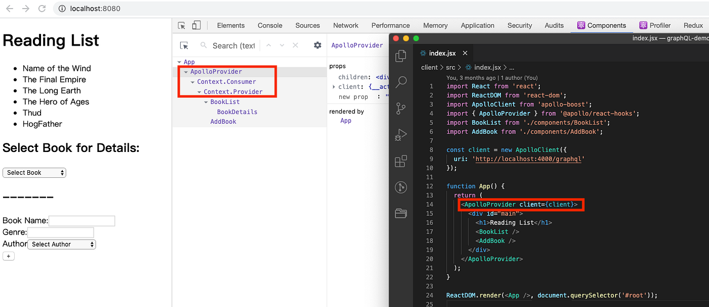Click 'Name of the Wind' list item
The width and height of the screenshot is (709, 307).
(x=57, y=68)
